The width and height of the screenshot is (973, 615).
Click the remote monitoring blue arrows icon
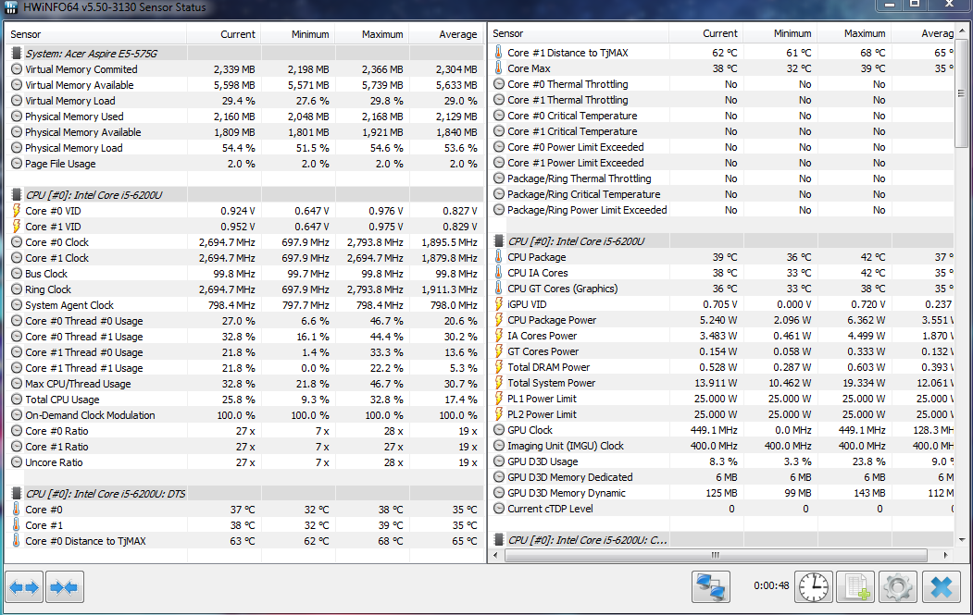(x=711, y=586)
